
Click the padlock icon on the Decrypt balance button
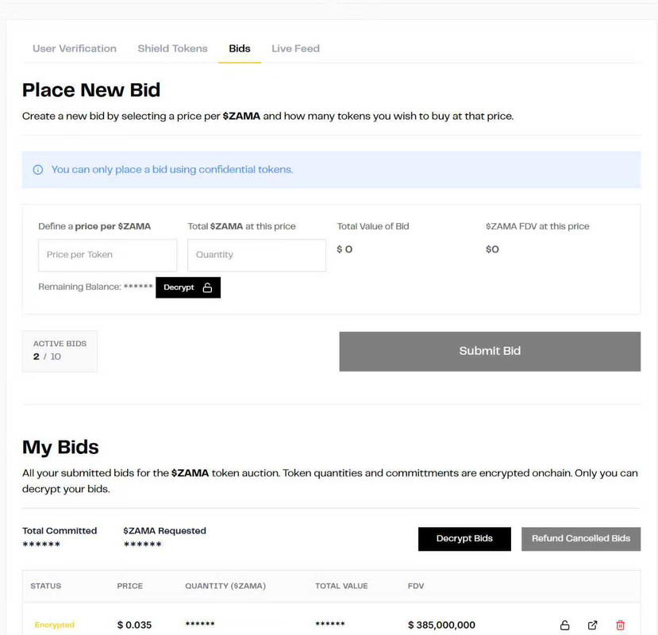(x=207, y=287)
